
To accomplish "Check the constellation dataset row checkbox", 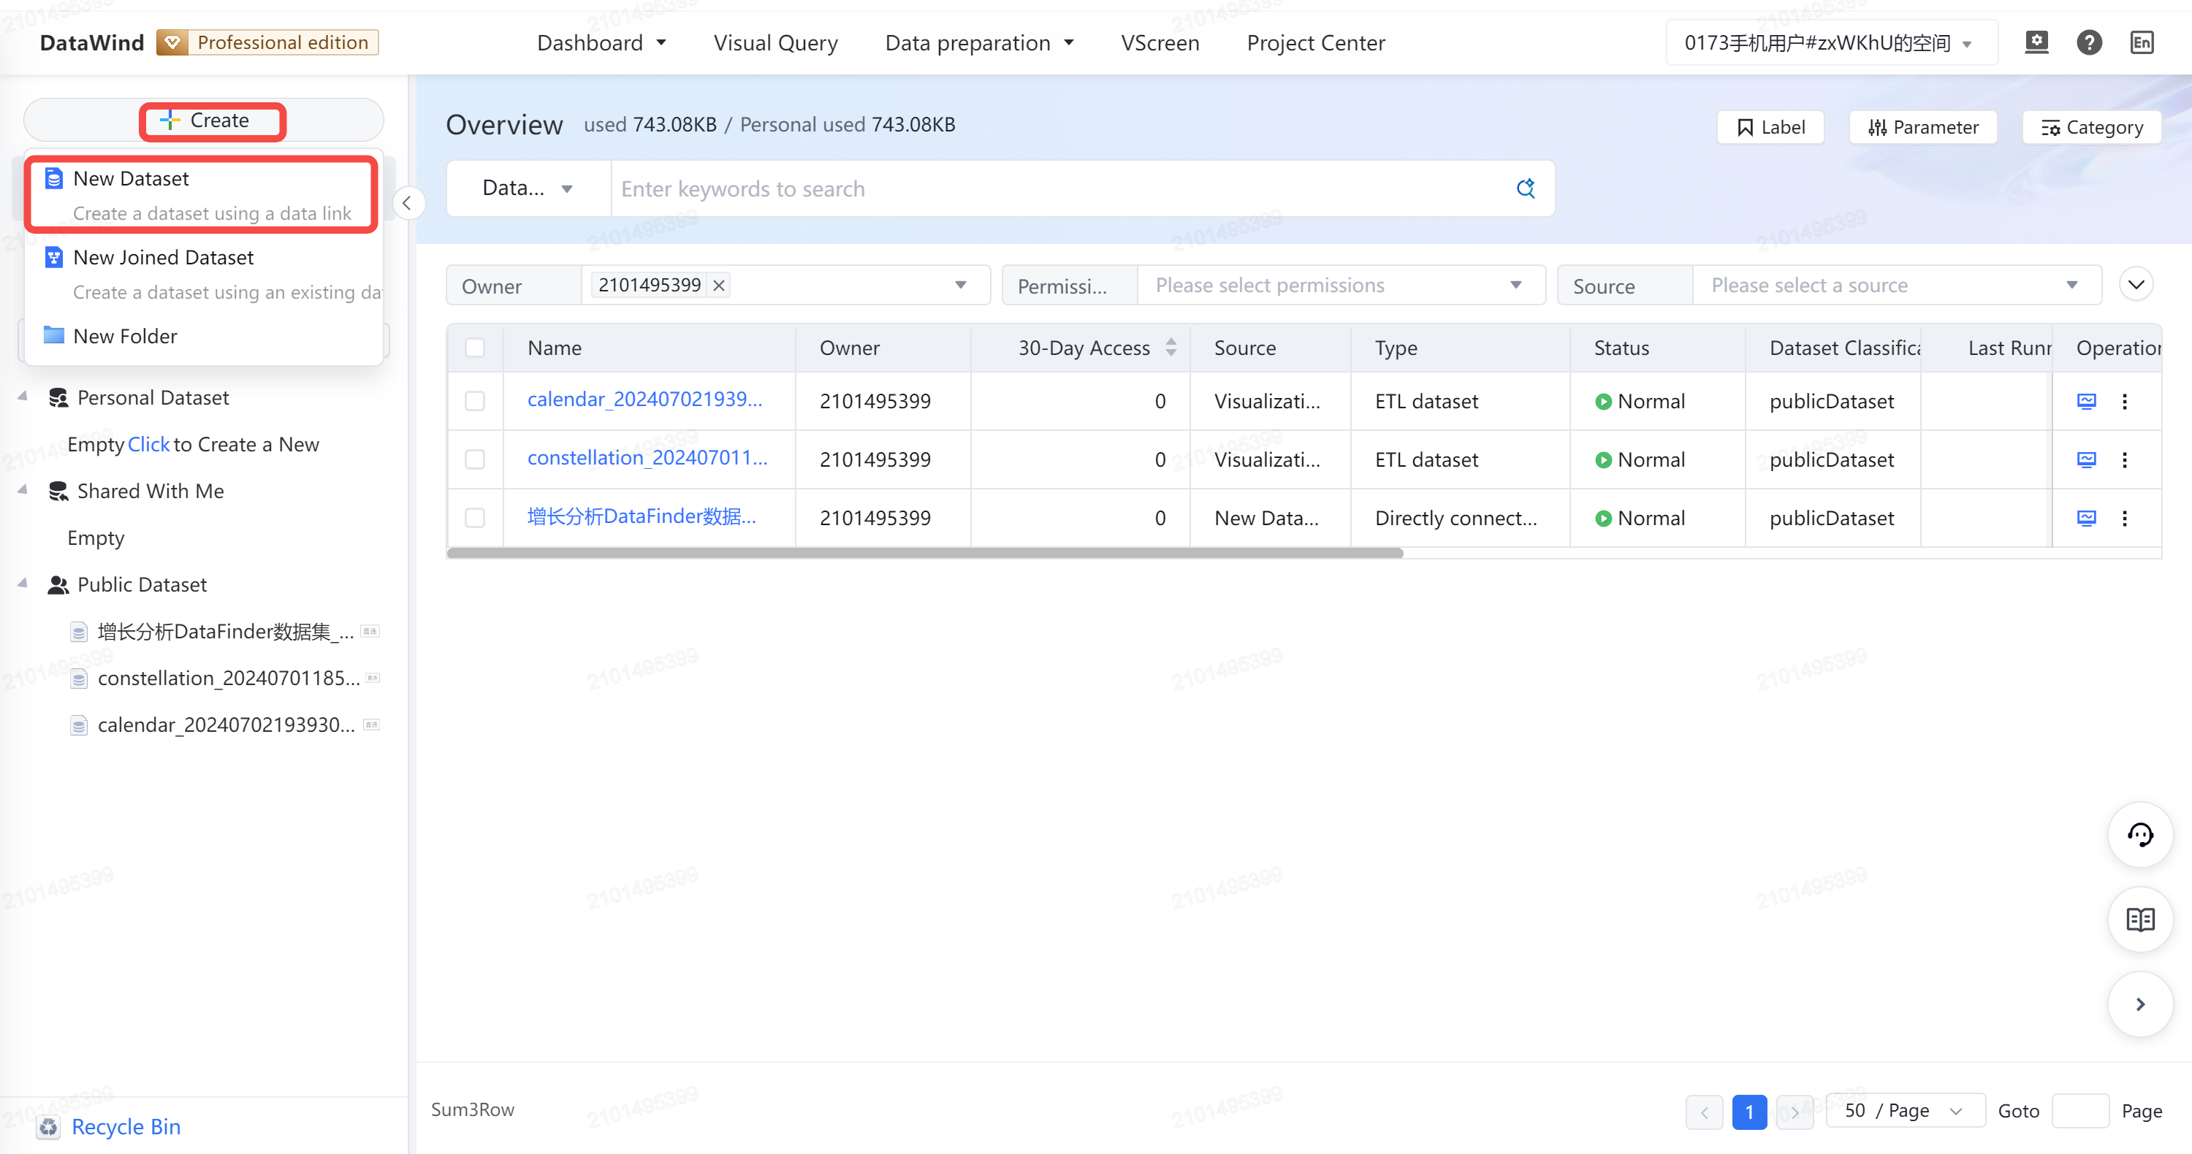I will [475, 459].
